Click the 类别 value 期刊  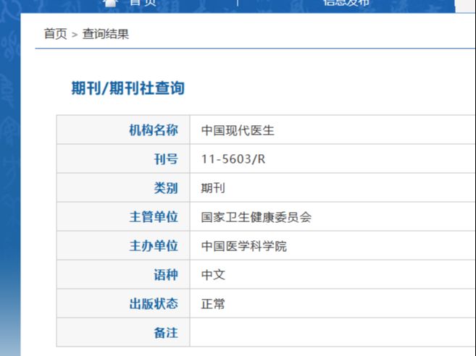(213, 188)
